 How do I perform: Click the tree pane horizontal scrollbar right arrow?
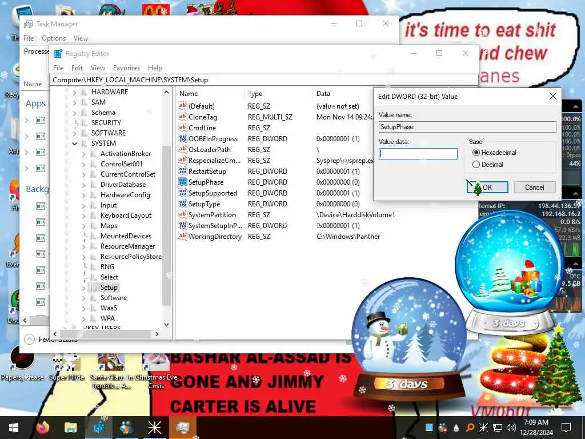pos(157,334)
